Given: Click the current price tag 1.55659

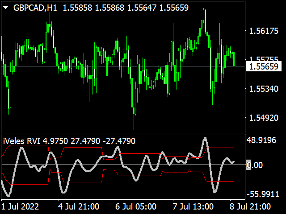Looking at the screenshot, I should point(264,66).
